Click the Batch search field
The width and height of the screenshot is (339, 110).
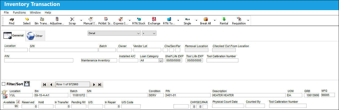[x=107, y=50]
